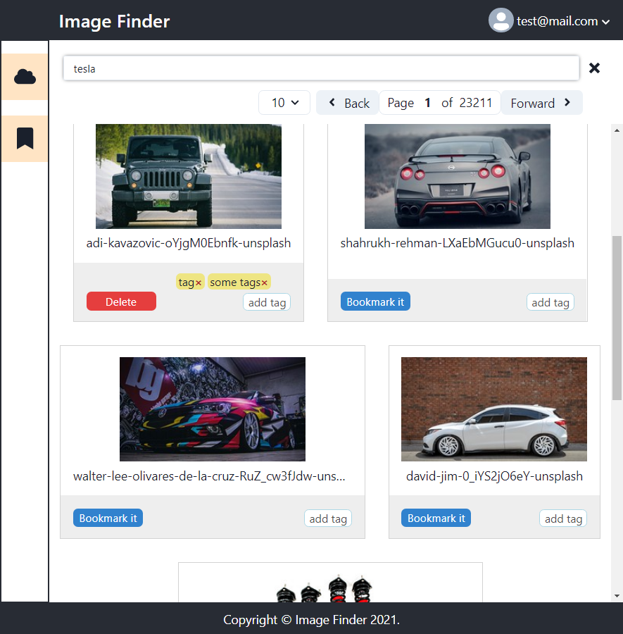Click the Image Finder title
623x634 pixels.
click(x=114, y=22)
